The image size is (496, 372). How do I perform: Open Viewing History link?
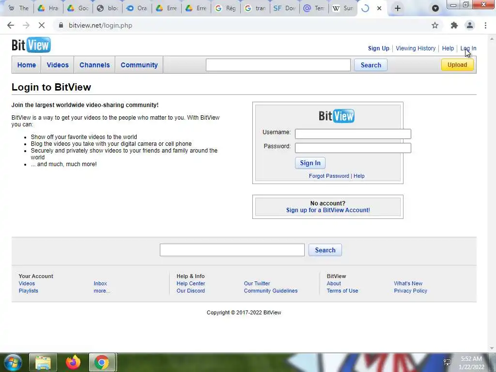415,48
